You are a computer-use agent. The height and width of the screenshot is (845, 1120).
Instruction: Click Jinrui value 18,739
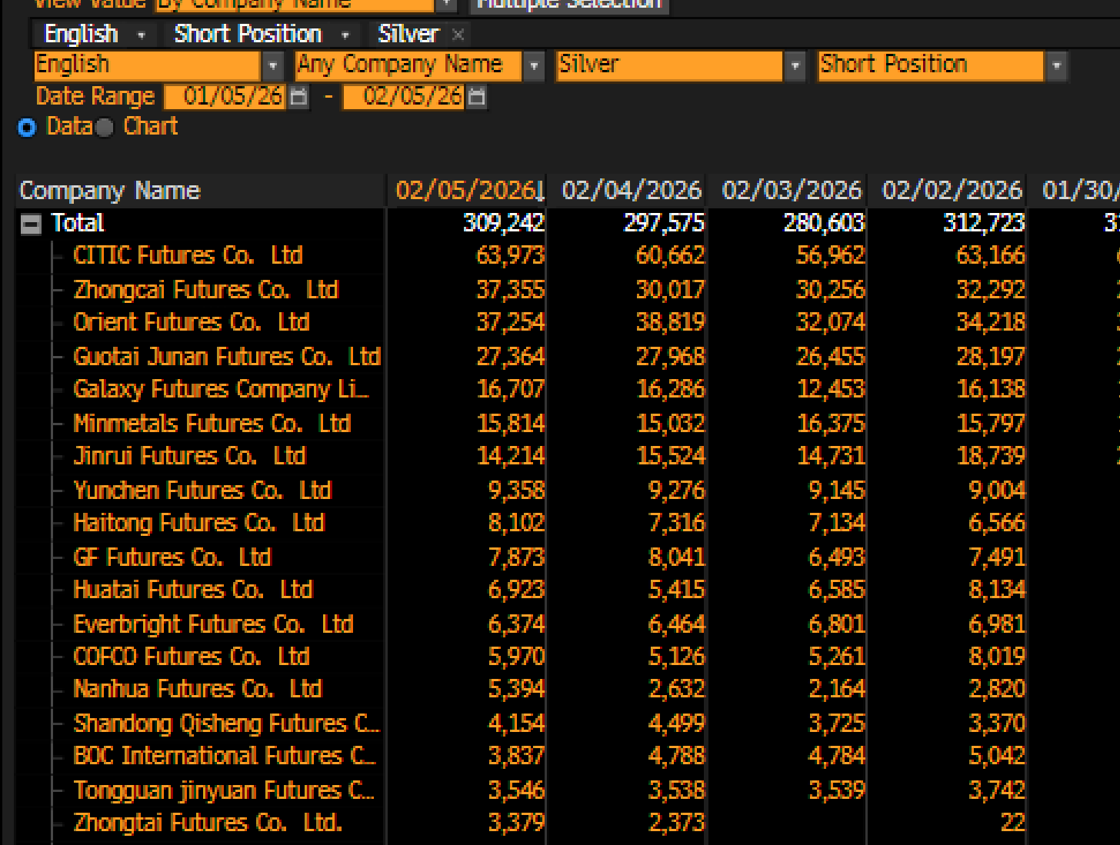tap(991, 456)
